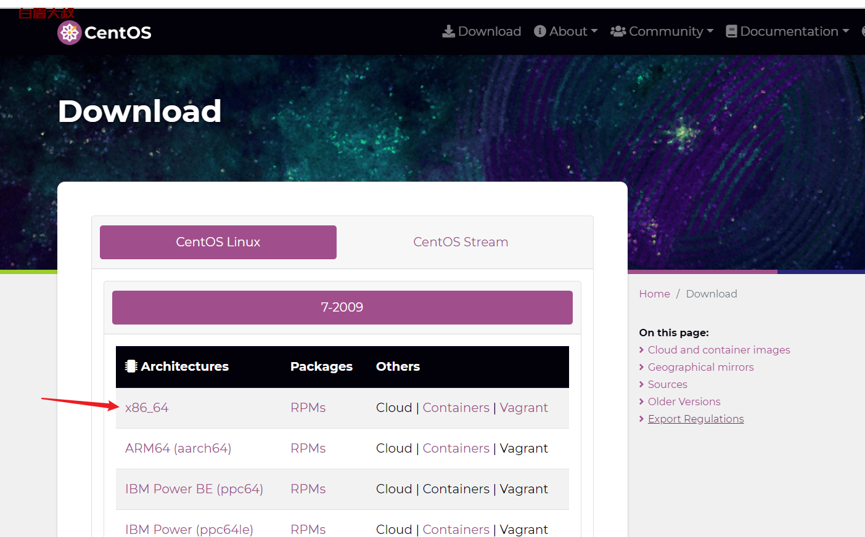The width and height of the screenshot is (865, 537).
Task: Open the Documentation dropdown menu
Action: [x=788, y=31]
